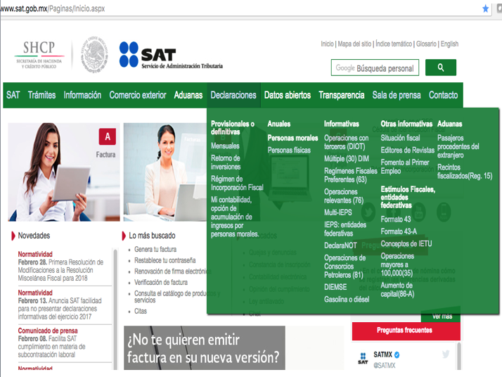This screenshot has height=377, width=502.
Task: Click the SAT blue dots logo
Action: click(129, 54)
